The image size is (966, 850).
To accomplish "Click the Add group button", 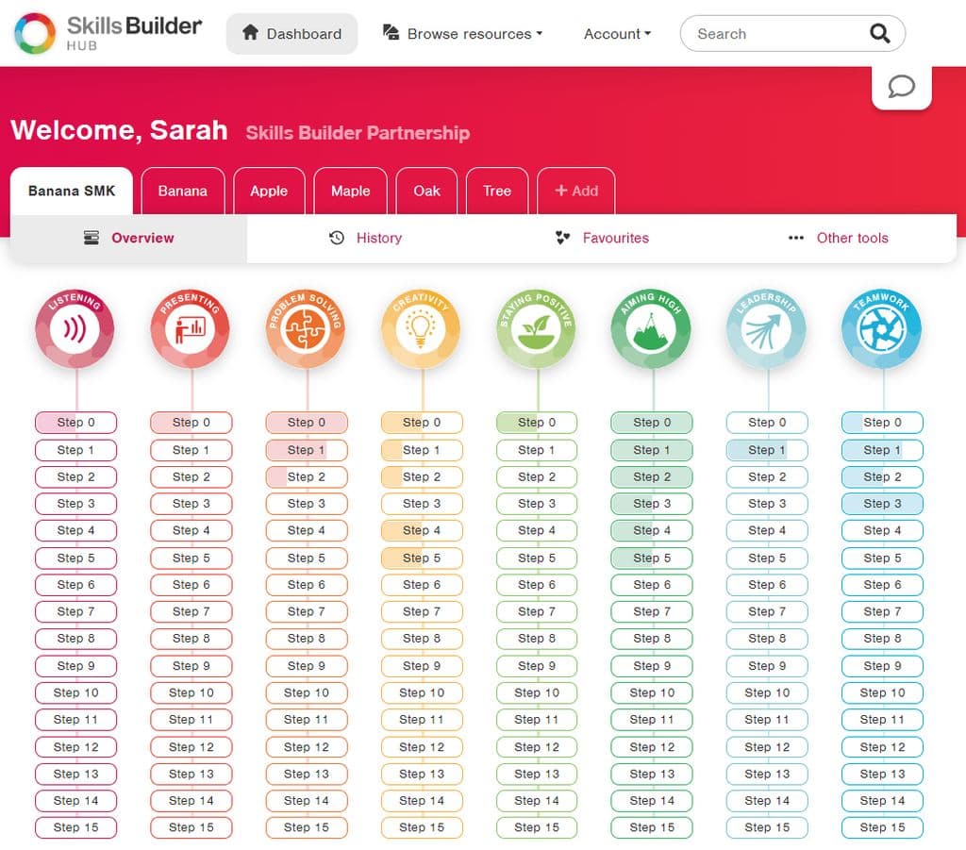I will coord(576,191).
